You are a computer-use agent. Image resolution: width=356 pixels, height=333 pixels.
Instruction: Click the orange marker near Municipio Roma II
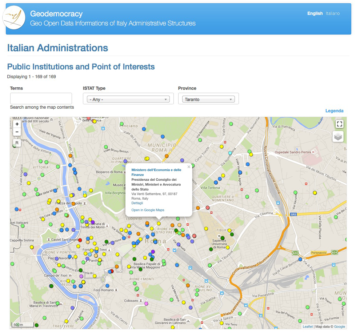[167, 156]
